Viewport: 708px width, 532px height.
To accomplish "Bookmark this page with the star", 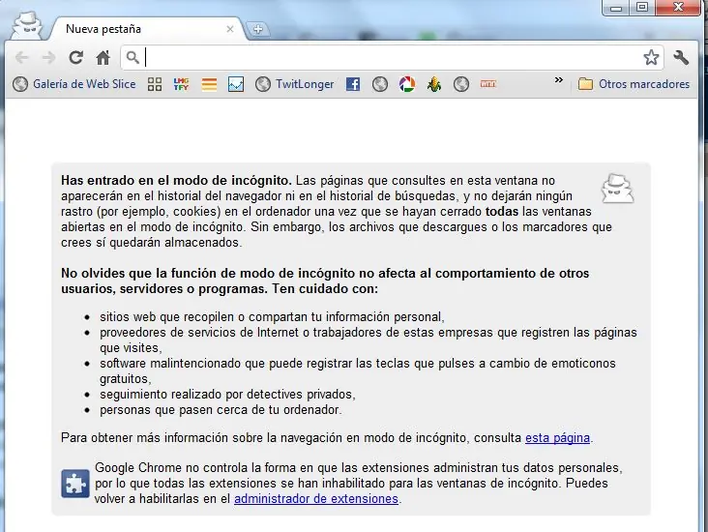I will point(651,57).
